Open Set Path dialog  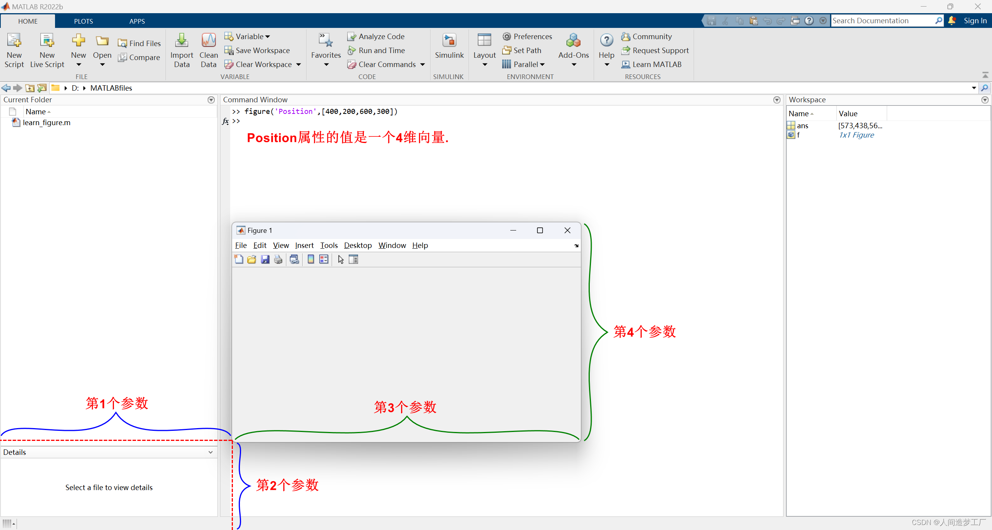tap(522, 50)
